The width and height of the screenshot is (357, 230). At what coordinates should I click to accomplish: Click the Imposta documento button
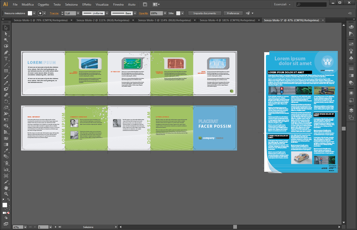205,13
